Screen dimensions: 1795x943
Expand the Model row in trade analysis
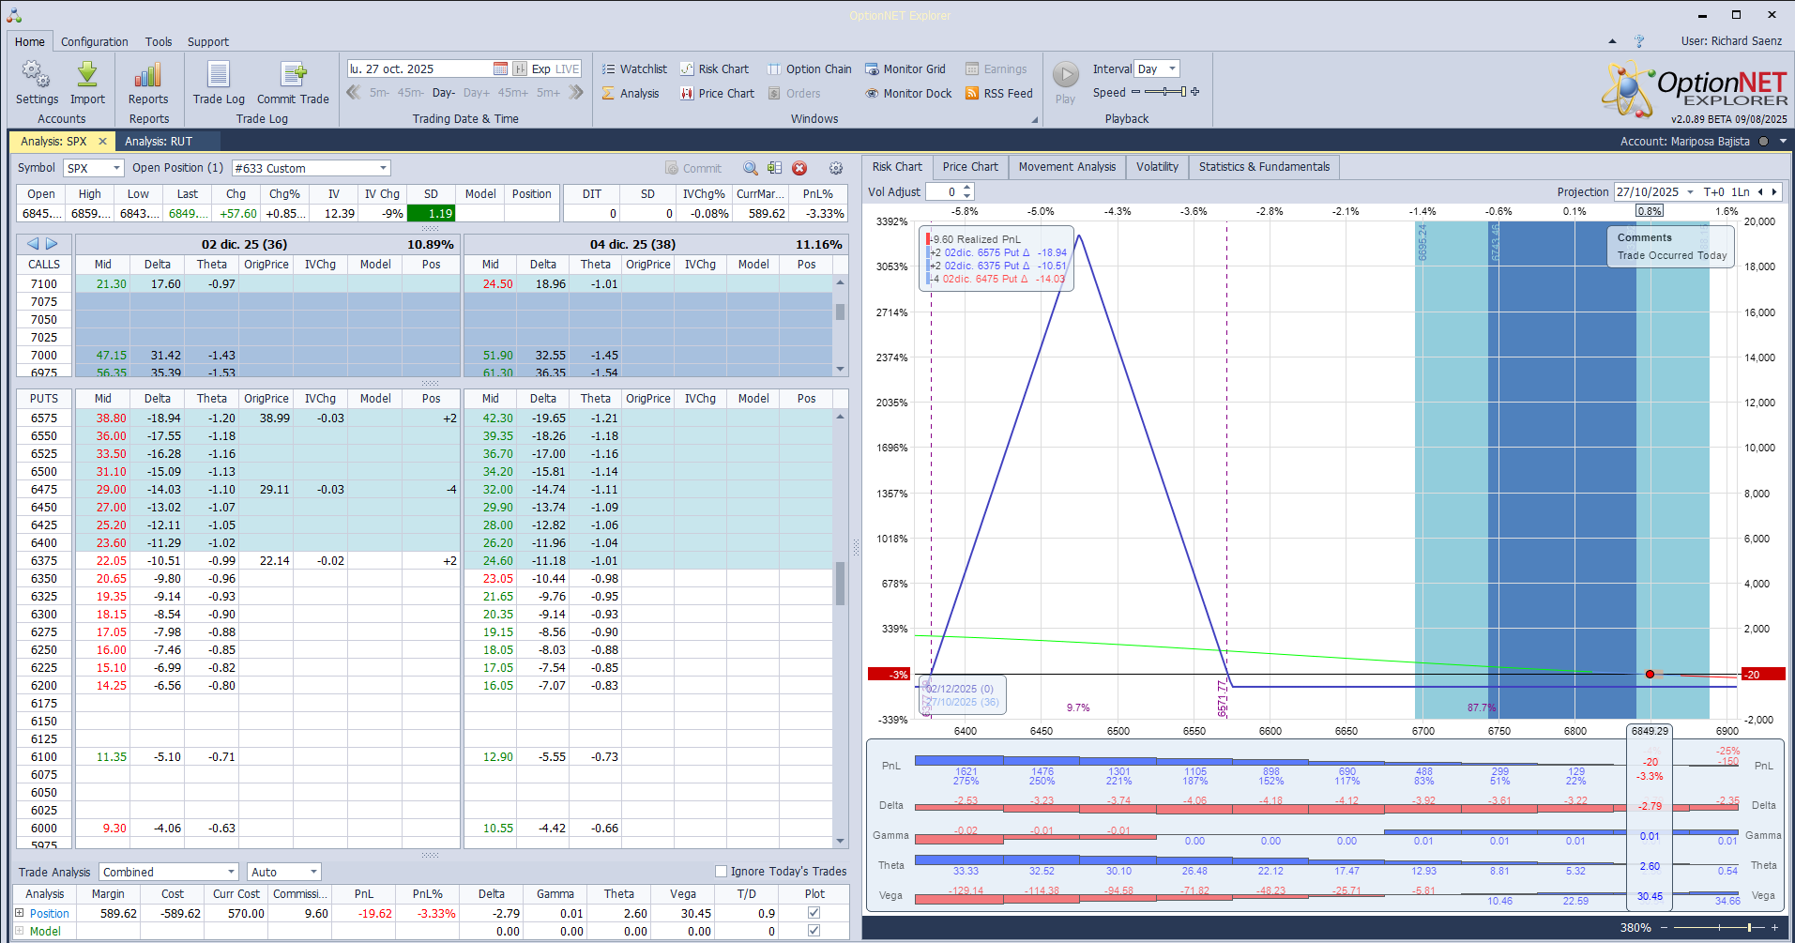[x=19, y=931]
